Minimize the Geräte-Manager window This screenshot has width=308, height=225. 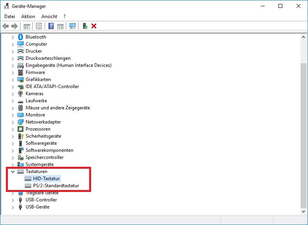263,6
